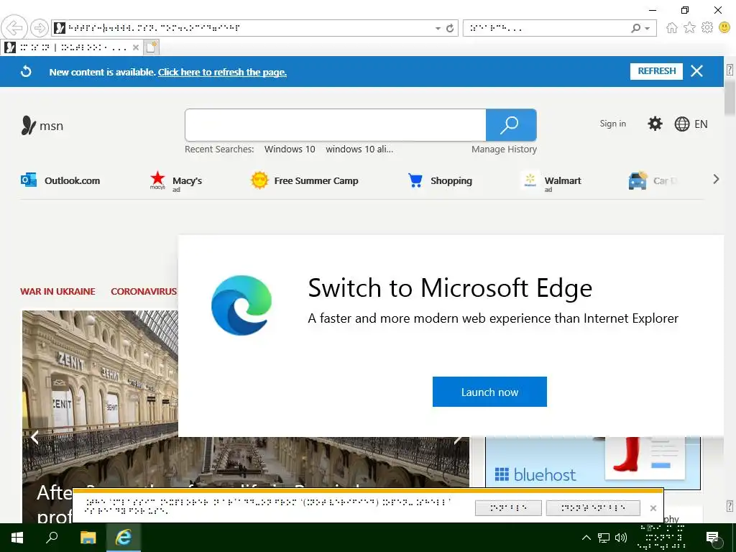Follow 'Click here to refresh the page' link

(x=222, y=72)
